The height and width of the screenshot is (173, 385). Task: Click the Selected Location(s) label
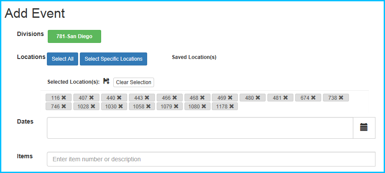[x=73, y=82]
